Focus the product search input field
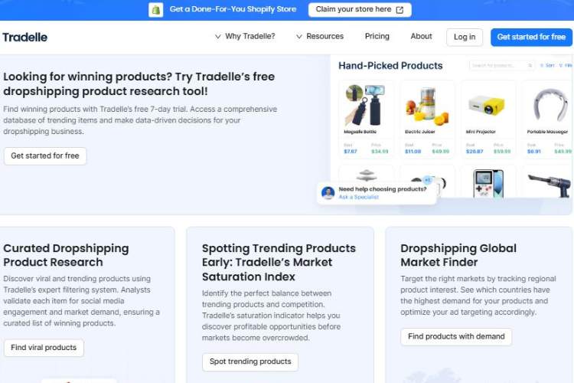Image resolution: width=574 pixels, height=383 pixels. pos(497,66)
